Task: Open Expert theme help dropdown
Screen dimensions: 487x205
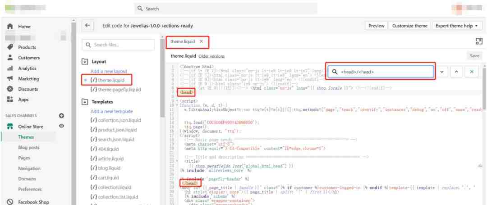Action: (456, 26)
